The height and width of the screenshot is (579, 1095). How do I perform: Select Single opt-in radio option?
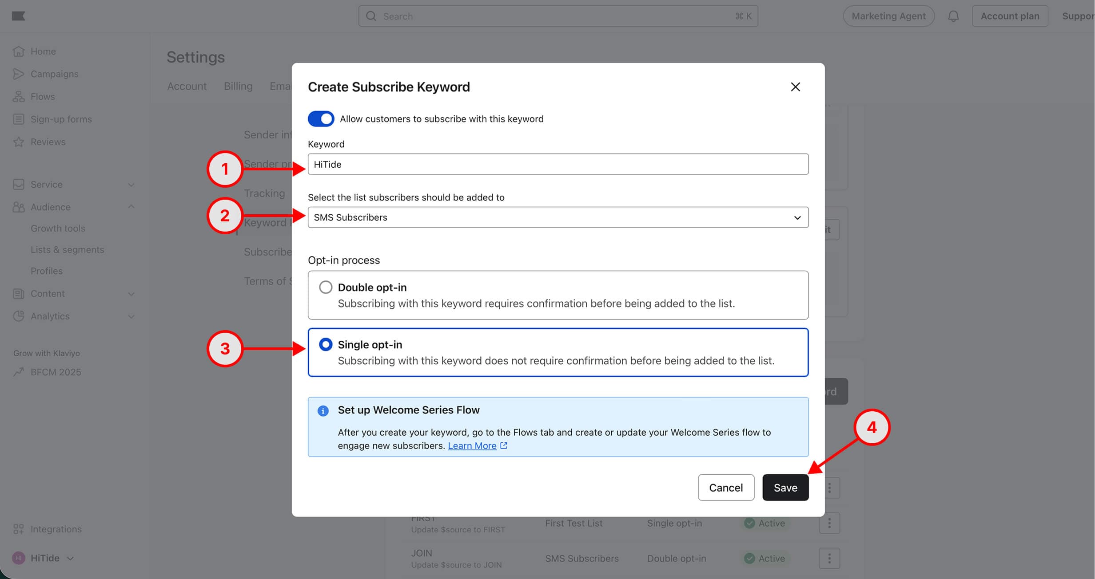326,345
